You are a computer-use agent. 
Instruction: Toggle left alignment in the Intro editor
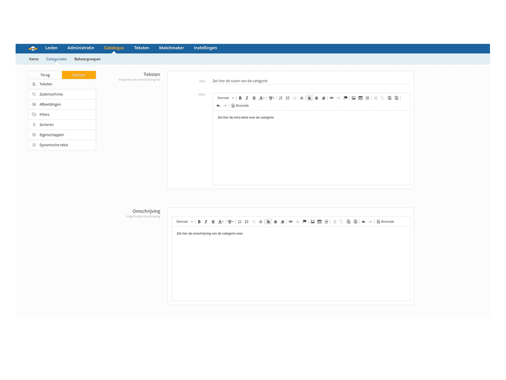(310, 98)
